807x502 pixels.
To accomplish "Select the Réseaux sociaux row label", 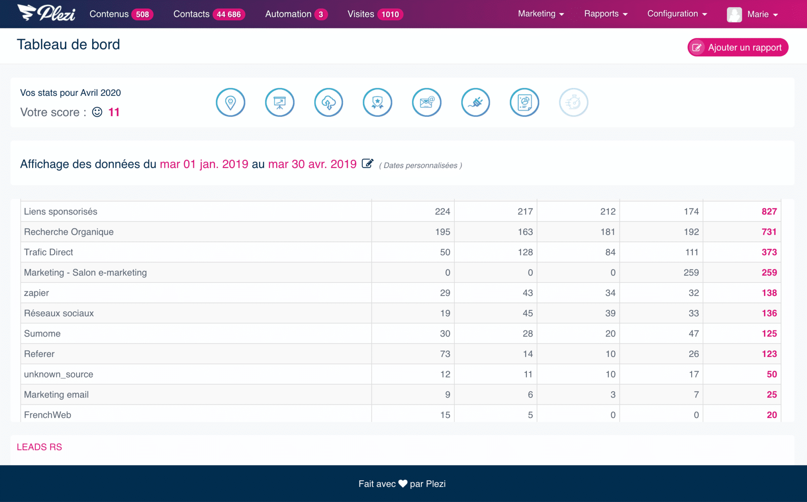I will coord(59,313).
